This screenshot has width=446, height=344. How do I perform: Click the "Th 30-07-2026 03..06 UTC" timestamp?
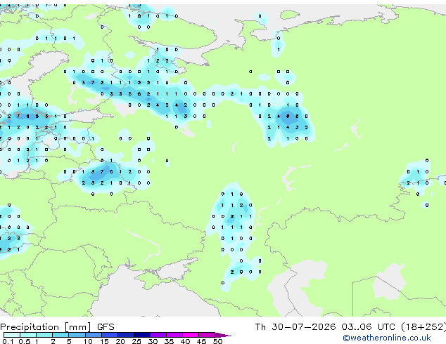[326, 327]
